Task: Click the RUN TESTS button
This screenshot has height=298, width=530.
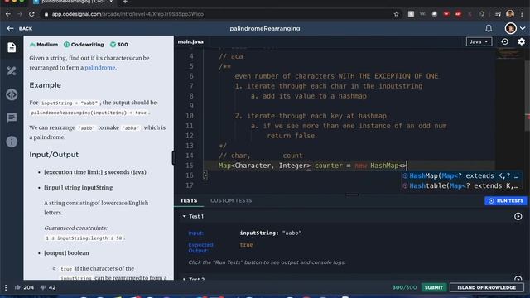Action: [x=506, y=200]
